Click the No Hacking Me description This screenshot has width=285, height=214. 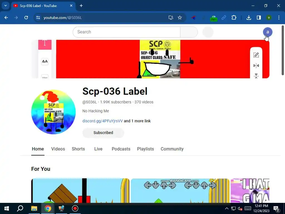click(96, 111)
